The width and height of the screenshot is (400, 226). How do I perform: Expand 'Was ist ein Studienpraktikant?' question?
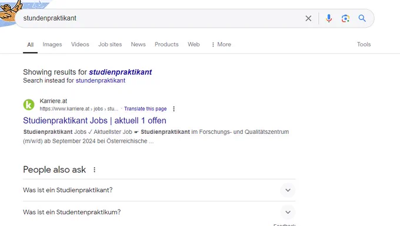pyautogui.click(x=159, y=190)
